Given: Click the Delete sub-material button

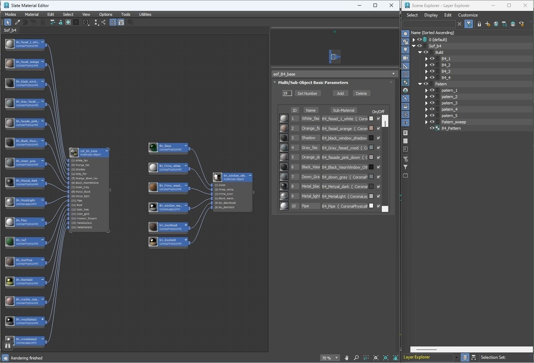Looking at the screenshot, I should click(x=361, y=93).
